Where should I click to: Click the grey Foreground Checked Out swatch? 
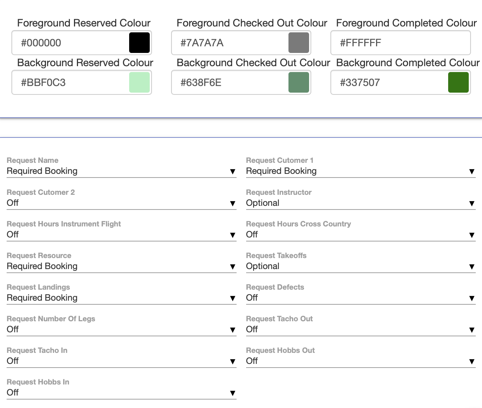(298, 43)
